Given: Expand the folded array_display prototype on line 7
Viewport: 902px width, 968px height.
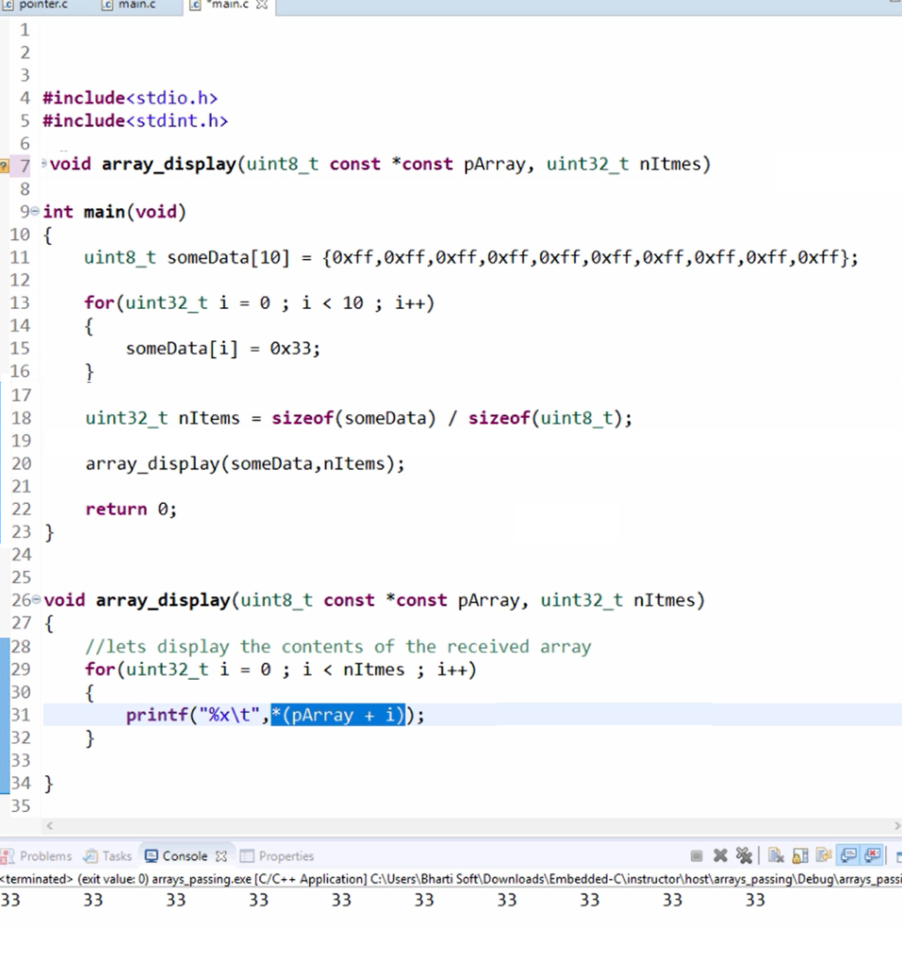Looking at the screenshot, I should coord(43,164).
